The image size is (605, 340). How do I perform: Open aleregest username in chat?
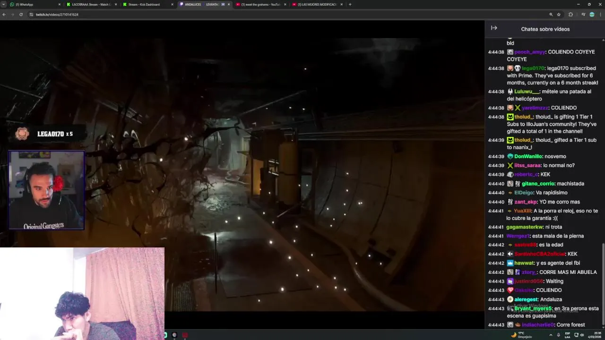click(526, 299)
